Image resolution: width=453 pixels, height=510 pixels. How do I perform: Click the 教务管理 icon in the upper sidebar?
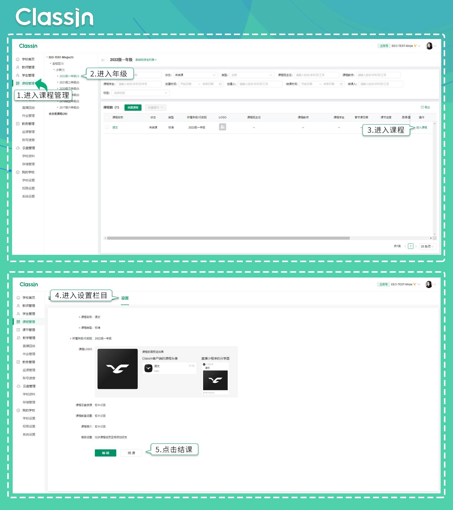(x=18, y=124)
